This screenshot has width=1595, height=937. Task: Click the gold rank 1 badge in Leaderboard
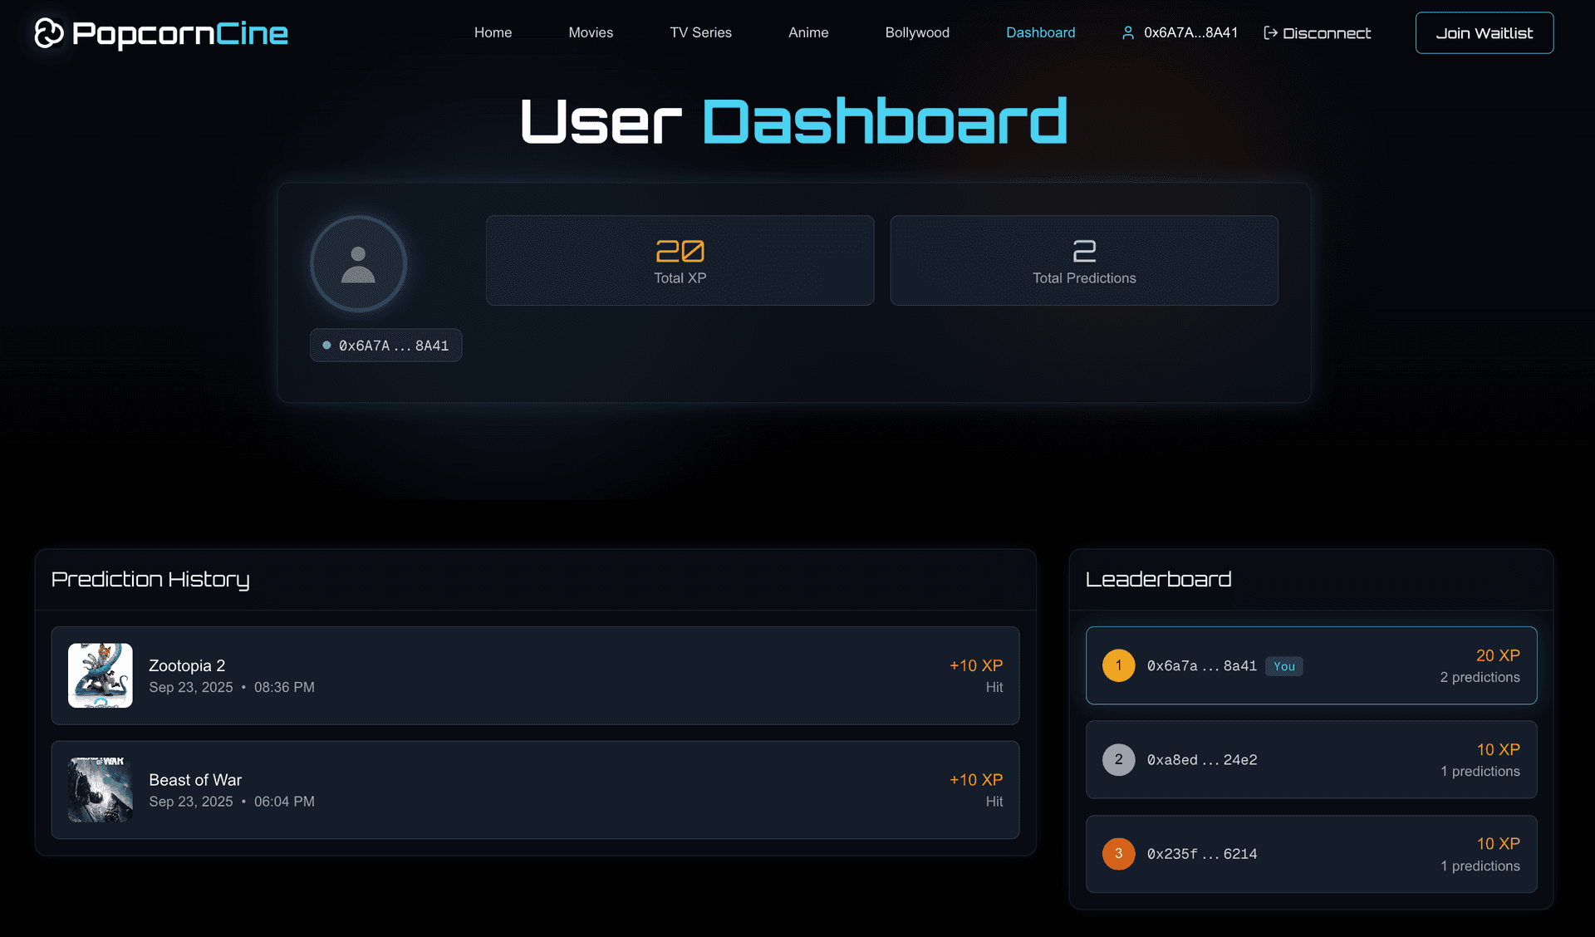(1118, 665)
